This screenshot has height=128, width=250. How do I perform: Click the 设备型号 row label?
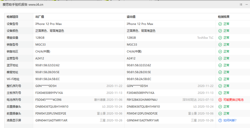click(x=12, y=24)
